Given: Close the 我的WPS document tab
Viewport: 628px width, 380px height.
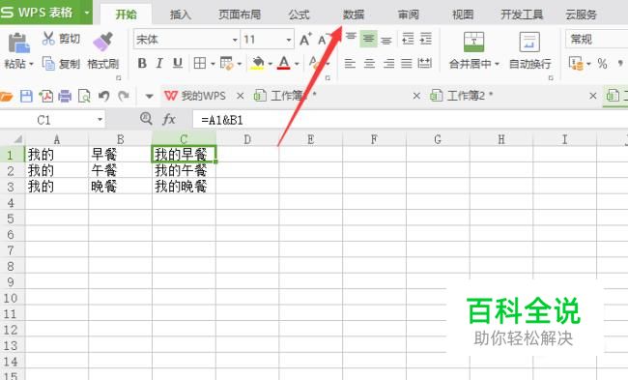Looking at the screenshot, I should 240,96.
